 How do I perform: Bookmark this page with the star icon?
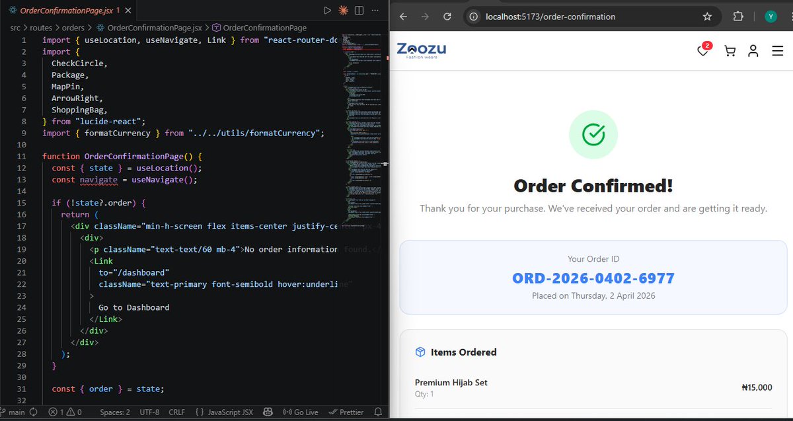[x=707, y=17]
